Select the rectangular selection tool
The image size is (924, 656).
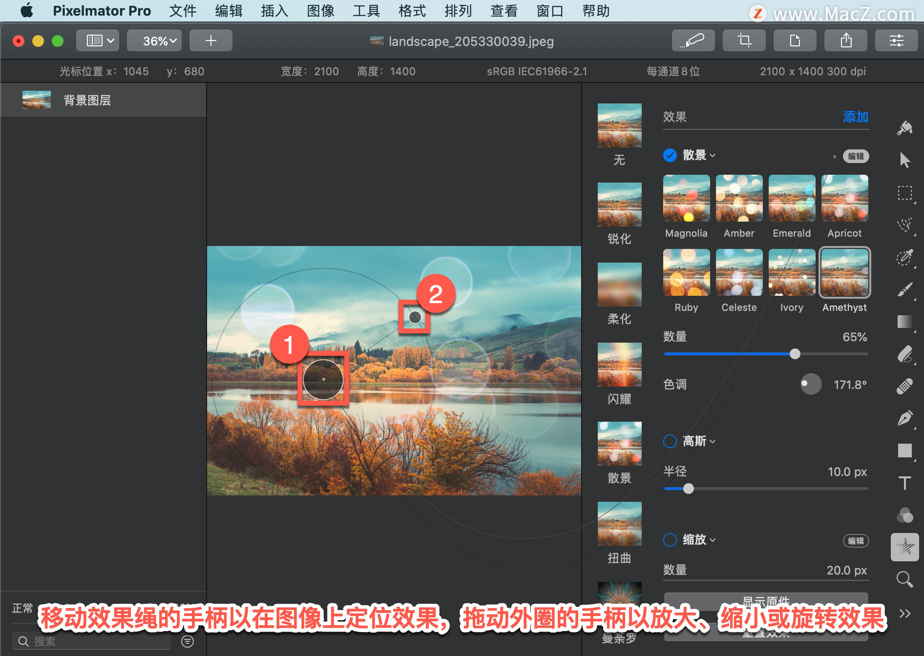[904, 193]
